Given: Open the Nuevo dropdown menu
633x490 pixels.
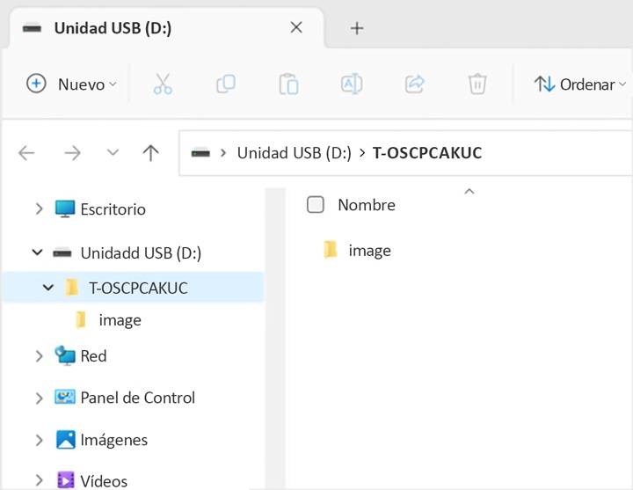Looking at the screenshot, I should [71, 84].
